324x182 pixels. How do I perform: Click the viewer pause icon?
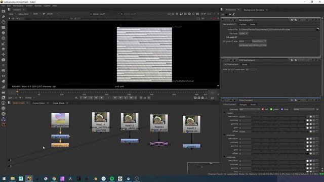click(x=197, y=14)
